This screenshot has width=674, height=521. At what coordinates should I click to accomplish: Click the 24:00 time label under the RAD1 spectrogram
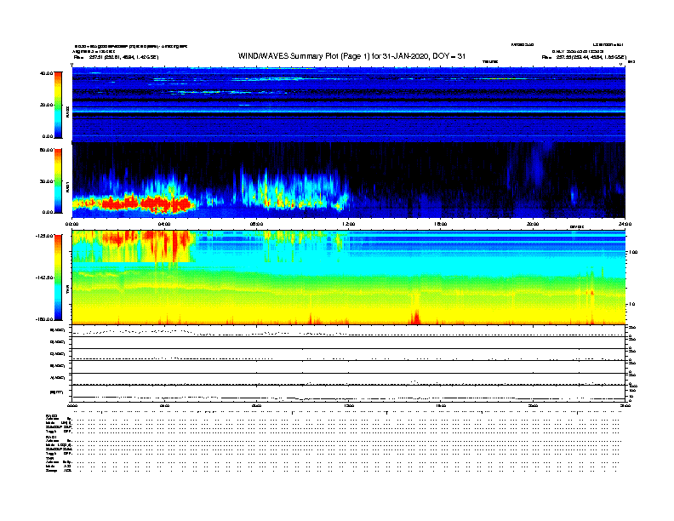(625, 224)
